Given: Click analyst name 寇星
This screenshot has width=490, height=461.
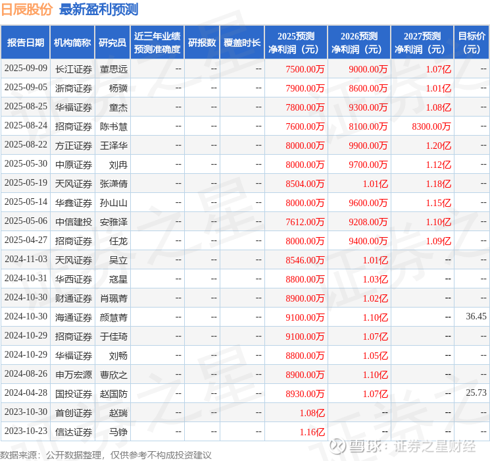Looking at the screenshot, I should (x=118, y=279).
